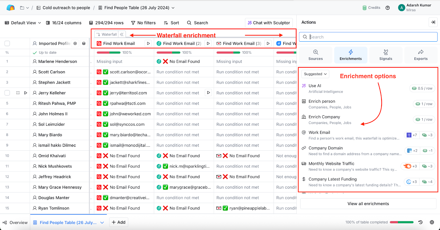Select the Monthly Website Traffic option
Image resolution: width=440 pixels, height=230 pixels.
tap(368, 166)
